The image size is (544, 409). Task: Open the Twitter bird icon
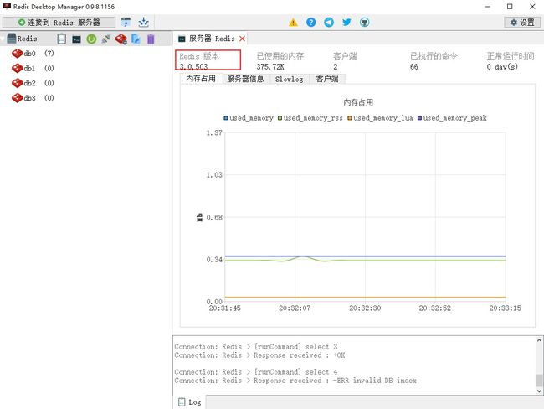346,23
